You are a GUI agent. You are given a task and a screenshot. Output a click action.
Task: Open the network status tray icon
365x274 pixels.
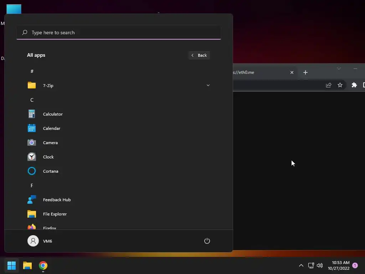(x=311, y=265)
